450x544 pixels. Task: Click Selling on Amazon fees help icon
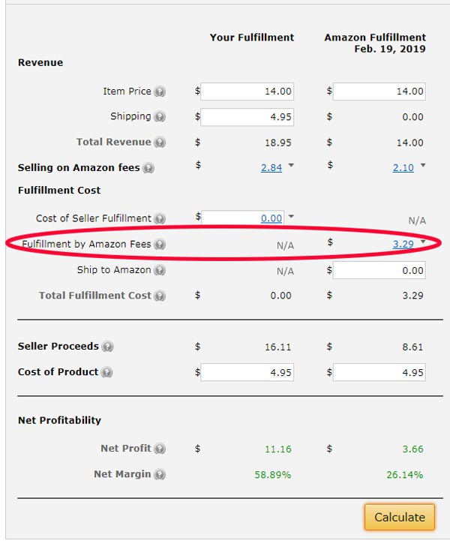pos(148,168)
